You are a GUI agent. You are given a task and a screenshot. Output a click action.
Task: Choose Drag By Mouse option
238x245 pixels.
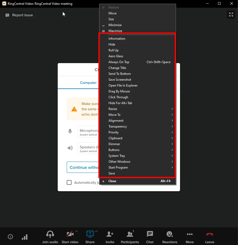(138, 91)
